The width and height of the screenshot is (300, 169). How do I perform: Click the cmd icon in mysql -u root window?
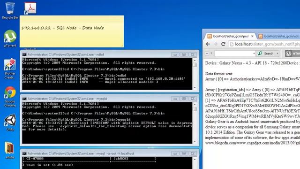(x=24, y=154)
